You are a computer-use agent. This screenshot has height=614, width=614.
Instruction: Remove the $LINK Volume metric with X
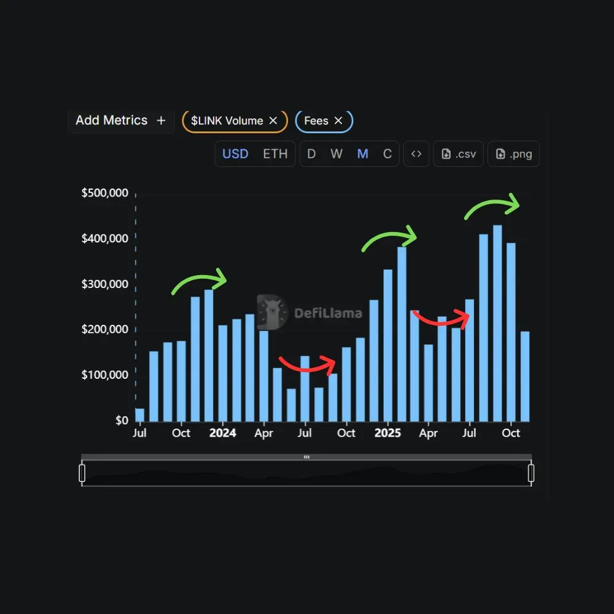273,120
